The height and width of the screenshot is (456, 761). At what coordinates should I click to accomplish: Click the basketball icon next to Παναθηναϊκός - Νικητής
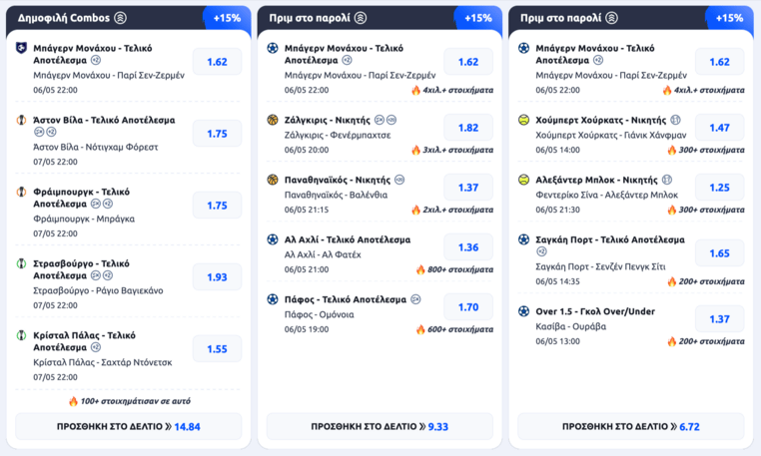coord(273,180)
